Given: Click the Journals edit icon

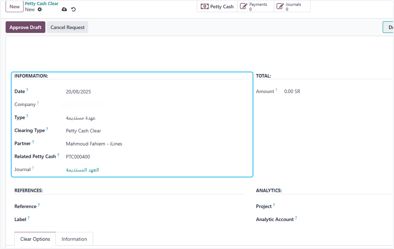Looking at the screenshot, I should 280,7.
